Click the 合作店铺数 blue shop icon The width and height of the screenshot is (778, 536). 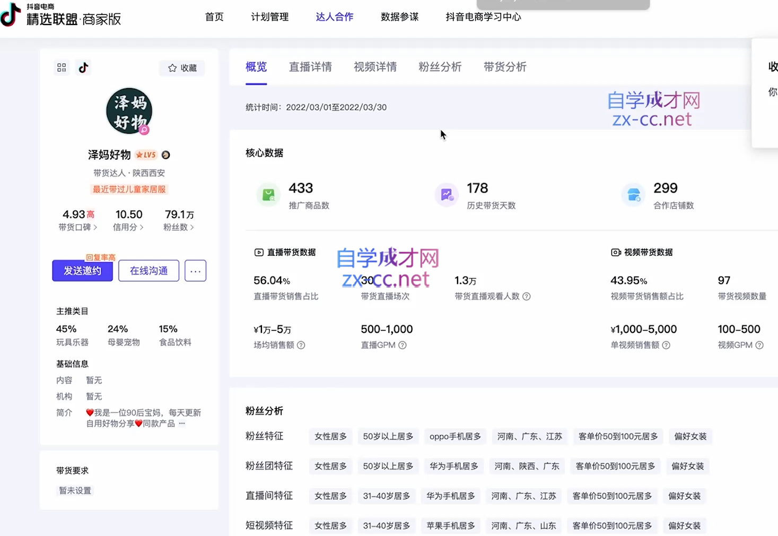(633, 195)
